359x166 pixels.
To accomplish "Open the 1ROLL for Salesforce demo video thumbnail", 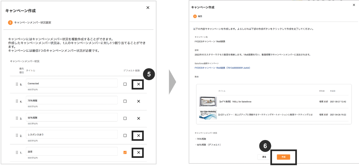I will [x=208, y=101].
